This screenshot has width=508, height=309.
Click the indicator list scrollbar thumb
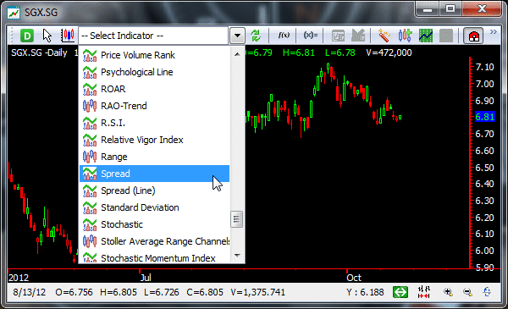tap(236, 219)
